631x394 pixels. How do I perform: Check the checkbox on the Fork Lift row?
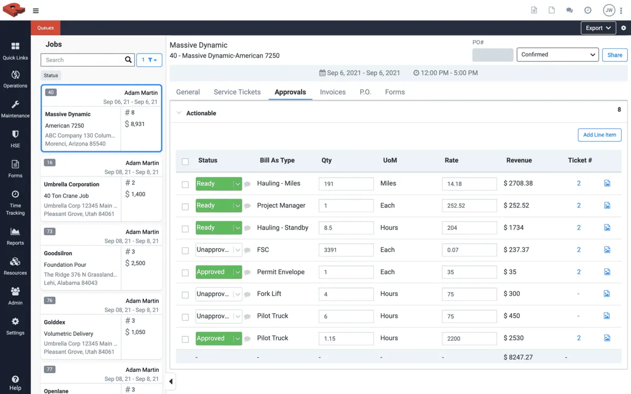pyautogui.click(x=185, y=294)
